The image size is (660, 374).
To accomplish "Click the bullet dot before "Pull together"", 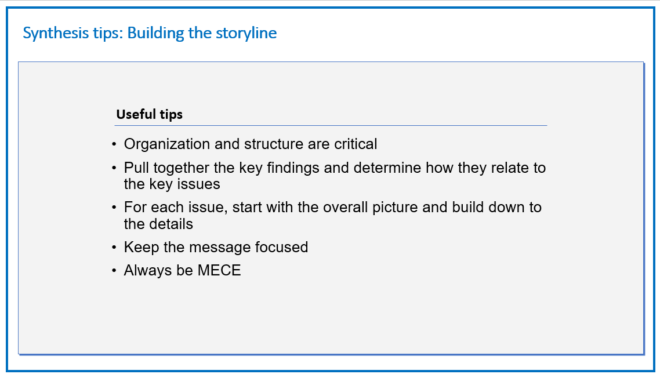I will (x=114, y=168).
